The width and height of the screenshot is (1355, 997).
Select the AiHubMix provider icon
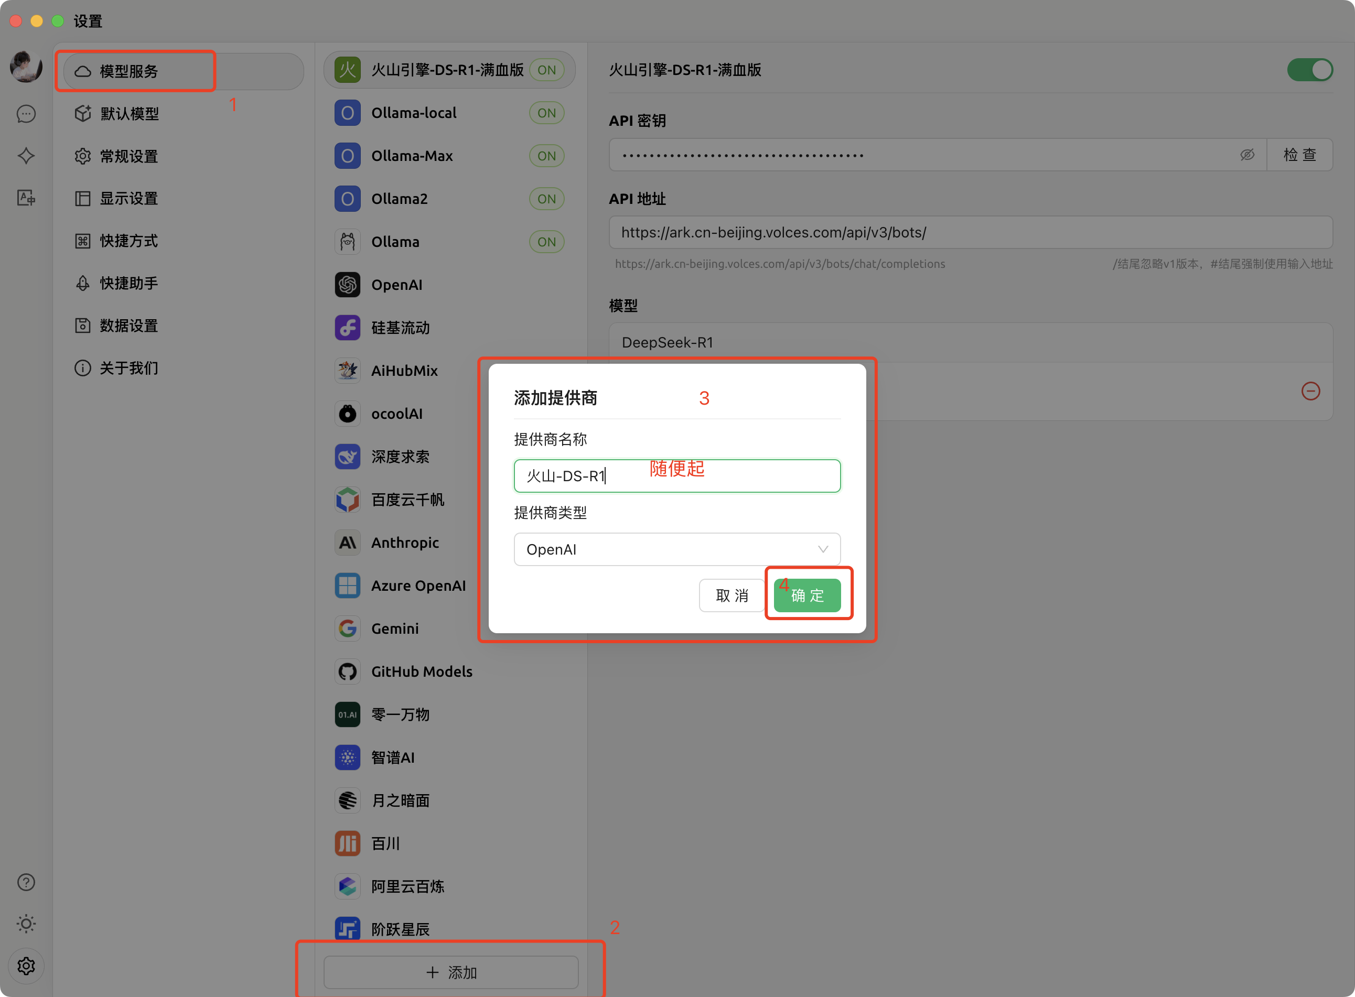348,371
